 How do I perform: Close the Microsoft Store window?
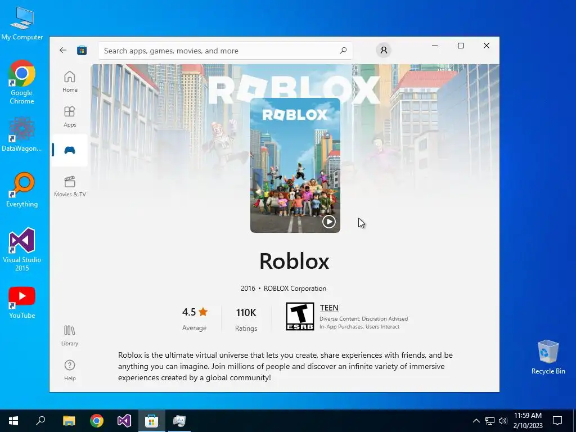487,46
